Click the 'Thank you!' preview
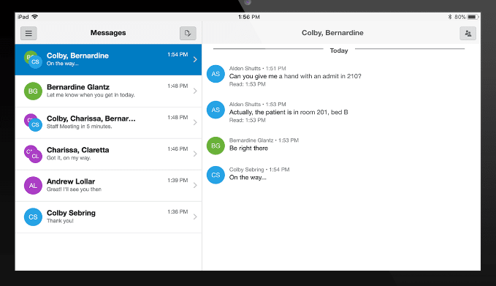The image size is (496, 286). tap(60, 221)
